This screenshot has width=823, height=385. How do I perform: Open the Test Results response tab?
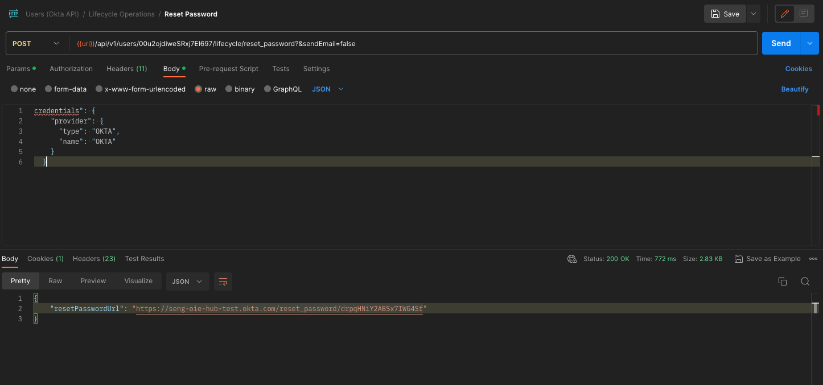point(144,258)
